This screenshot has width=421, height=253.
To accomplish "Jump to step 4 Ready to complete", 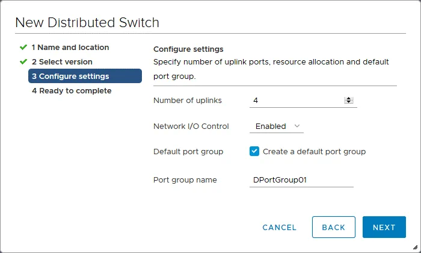I will [x=72, y=90].
